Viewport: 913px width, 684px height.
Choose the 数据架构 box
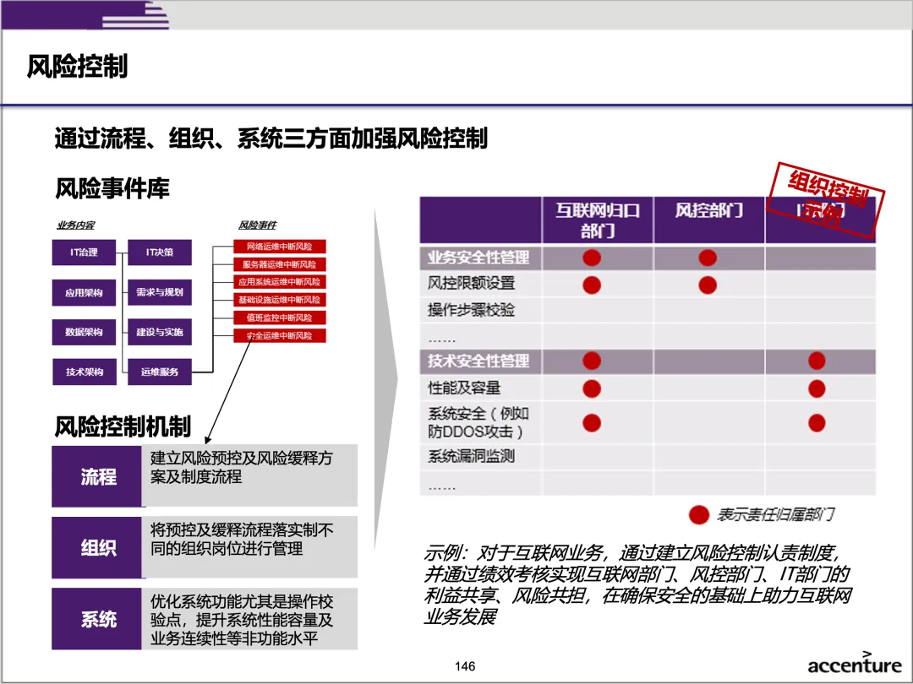(84, 332)
